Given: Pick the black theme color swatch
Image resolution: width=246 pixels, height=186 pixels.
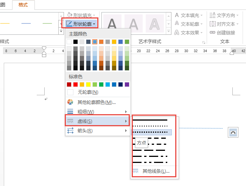Looking at the screenshot, I should click(75, 42).
